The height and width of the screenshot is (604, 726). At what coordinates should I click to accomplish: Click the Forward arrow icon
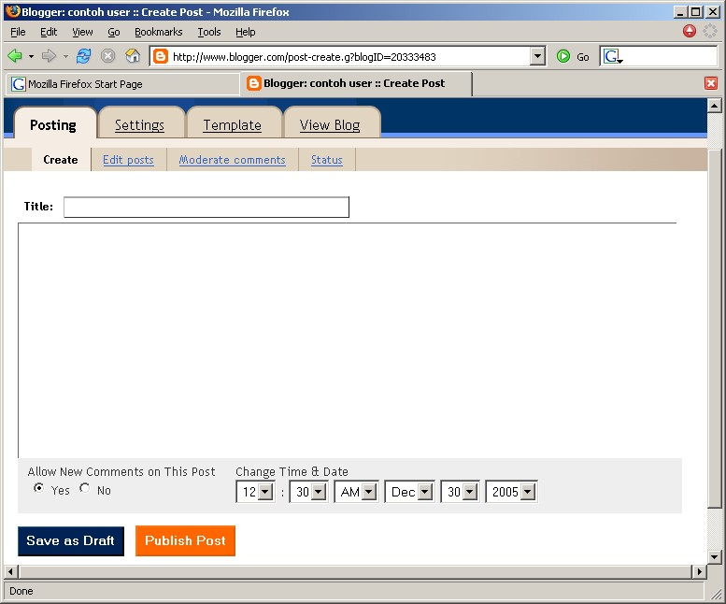pyautogui.click(x=49, y=56)
